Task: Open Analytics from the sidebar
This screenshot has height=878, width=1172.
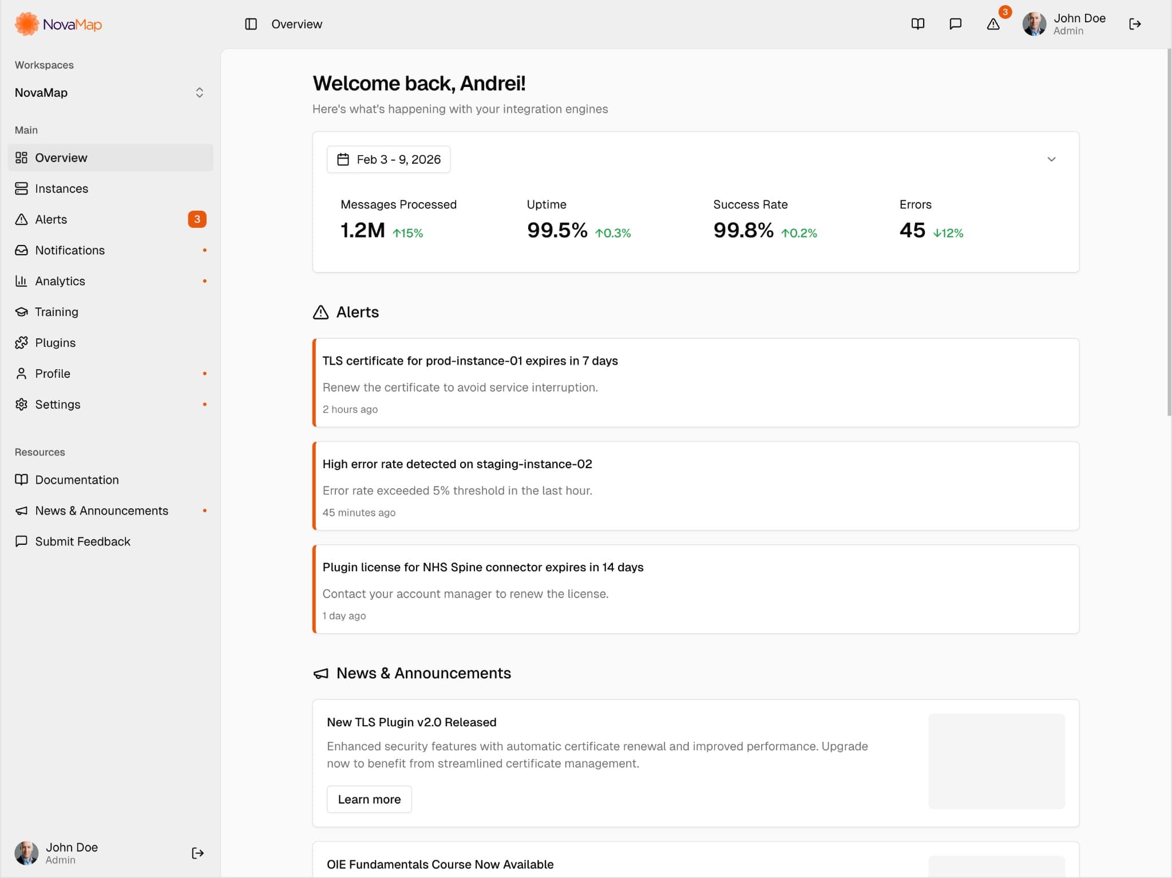Action: 59,280
